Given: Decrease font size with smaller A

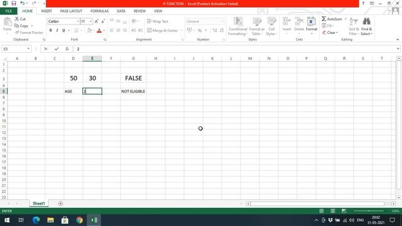Looking at the screenshot, I should click(103, 21).
